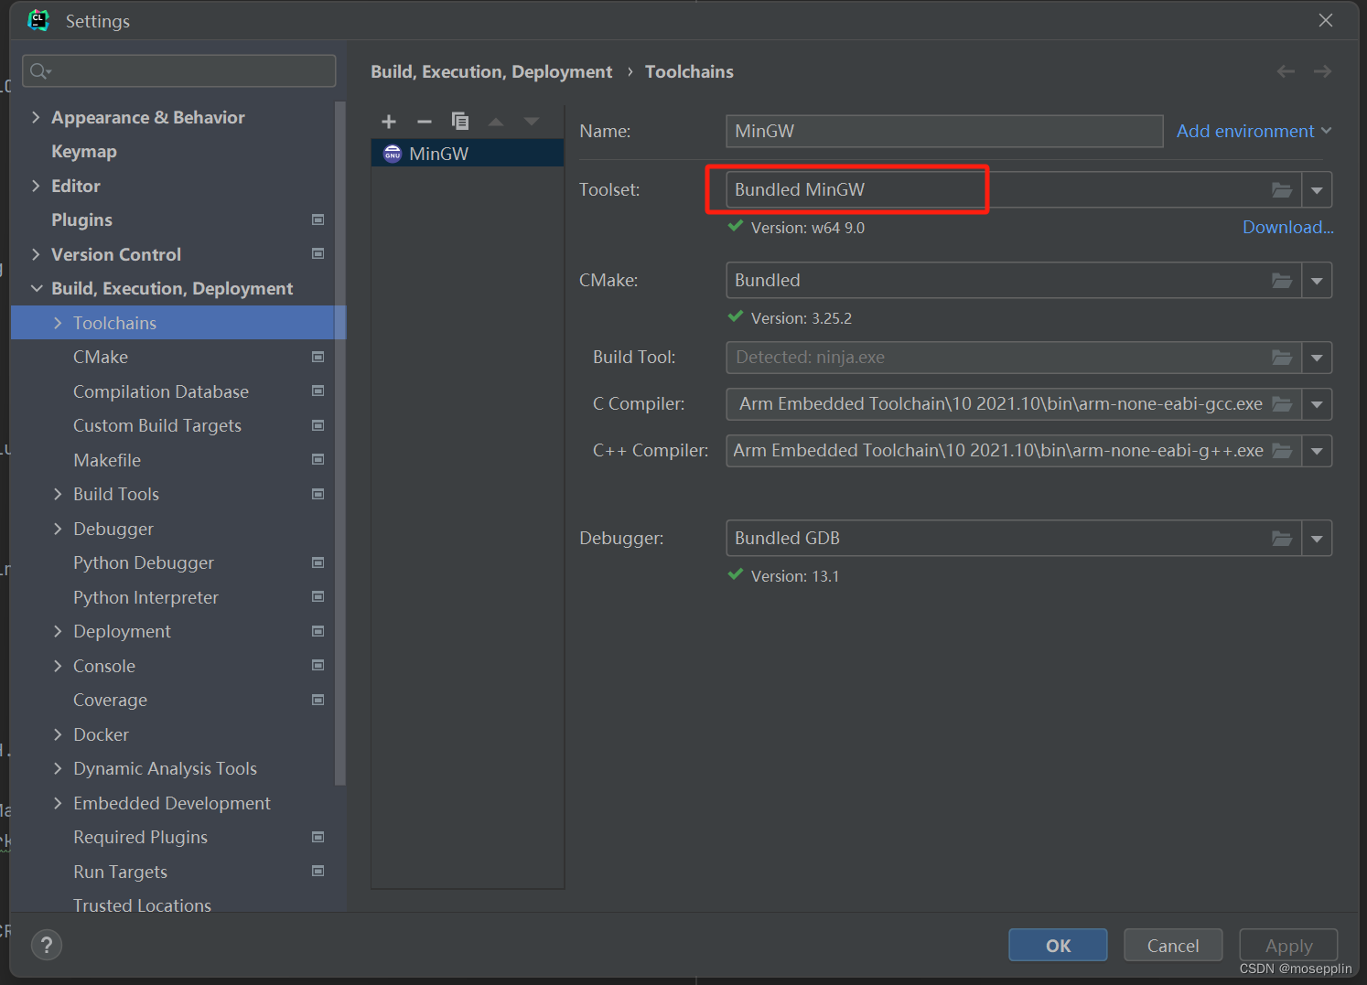Open the Toolset dropdown arrow

tap(1317, 190)
